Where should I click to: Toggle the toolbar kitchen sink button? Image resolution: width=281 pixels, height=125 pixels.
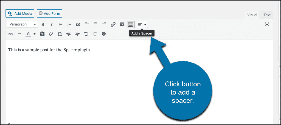(x=131, y=24)
